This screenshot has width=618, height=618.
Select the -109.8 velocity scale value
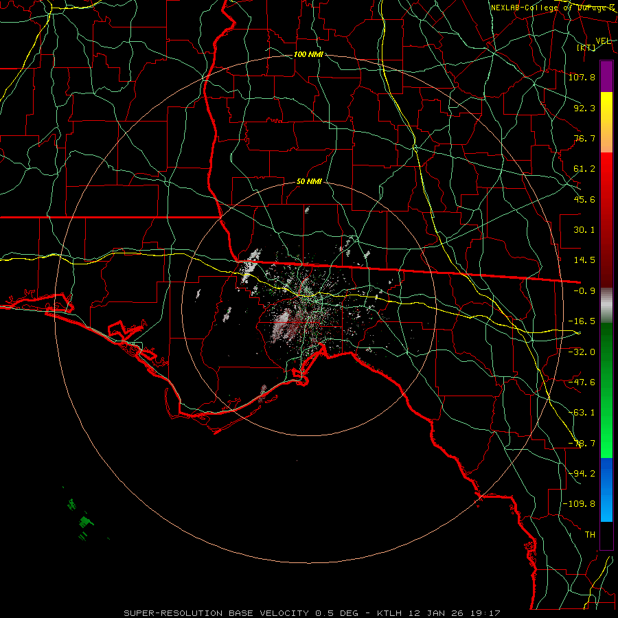click(x=579, y=504)
